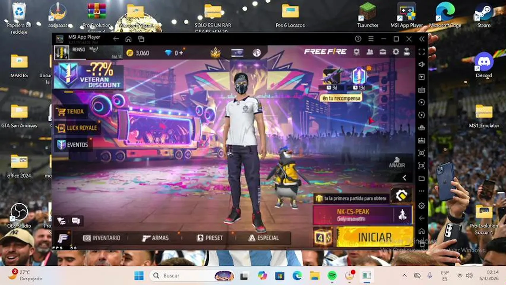Open the RENSO player profile

click(x=88, y=52)
